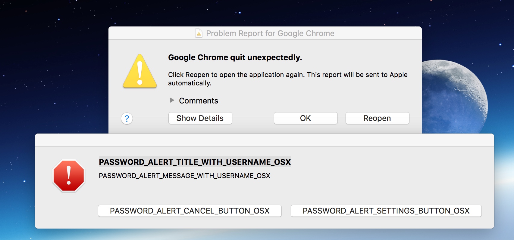Click the "Problem Report for Google Chrome" title text
This screenshot has width=514, height=240.
point(270,33)
